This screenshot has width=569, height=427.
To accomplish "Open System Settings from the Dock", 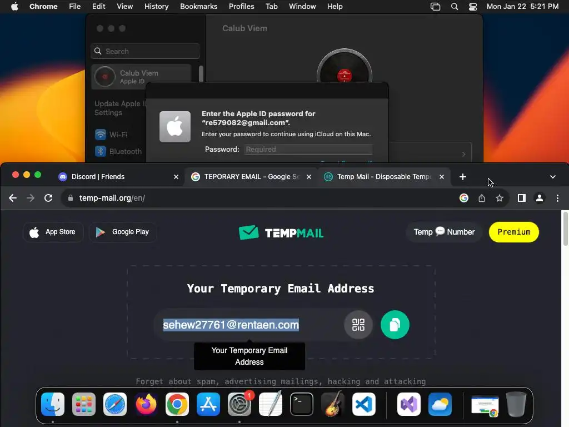I will [x=239, y=404].
